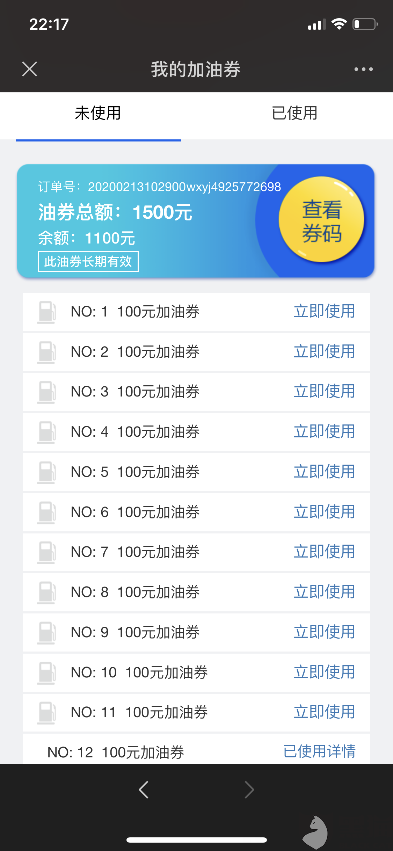
Task: Open the three-dot more options menu
Action: [363, 69]
